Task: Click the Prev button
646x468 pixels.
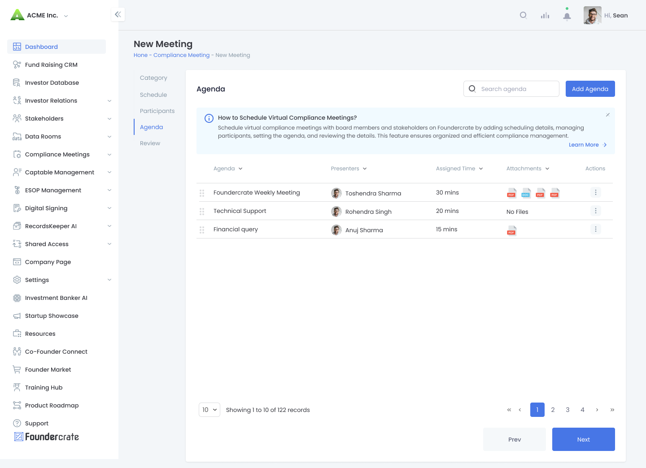Action: [515, 439]
